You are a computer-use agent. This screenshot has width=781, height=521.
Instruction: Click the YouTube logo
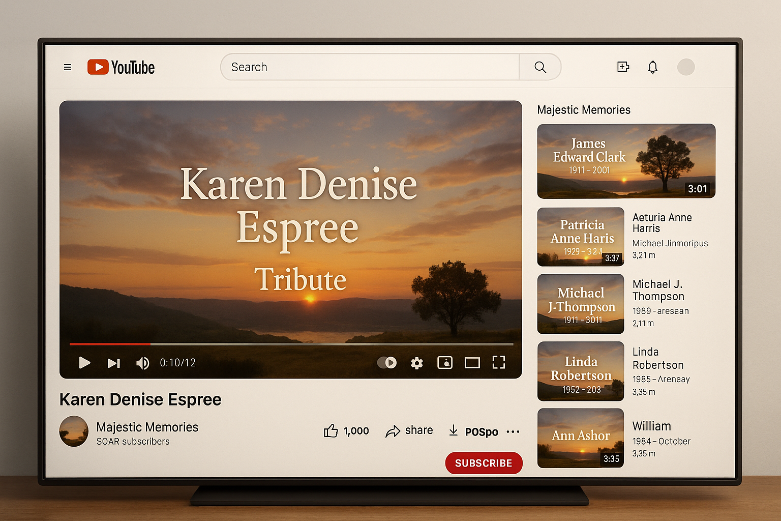(121, 67)
